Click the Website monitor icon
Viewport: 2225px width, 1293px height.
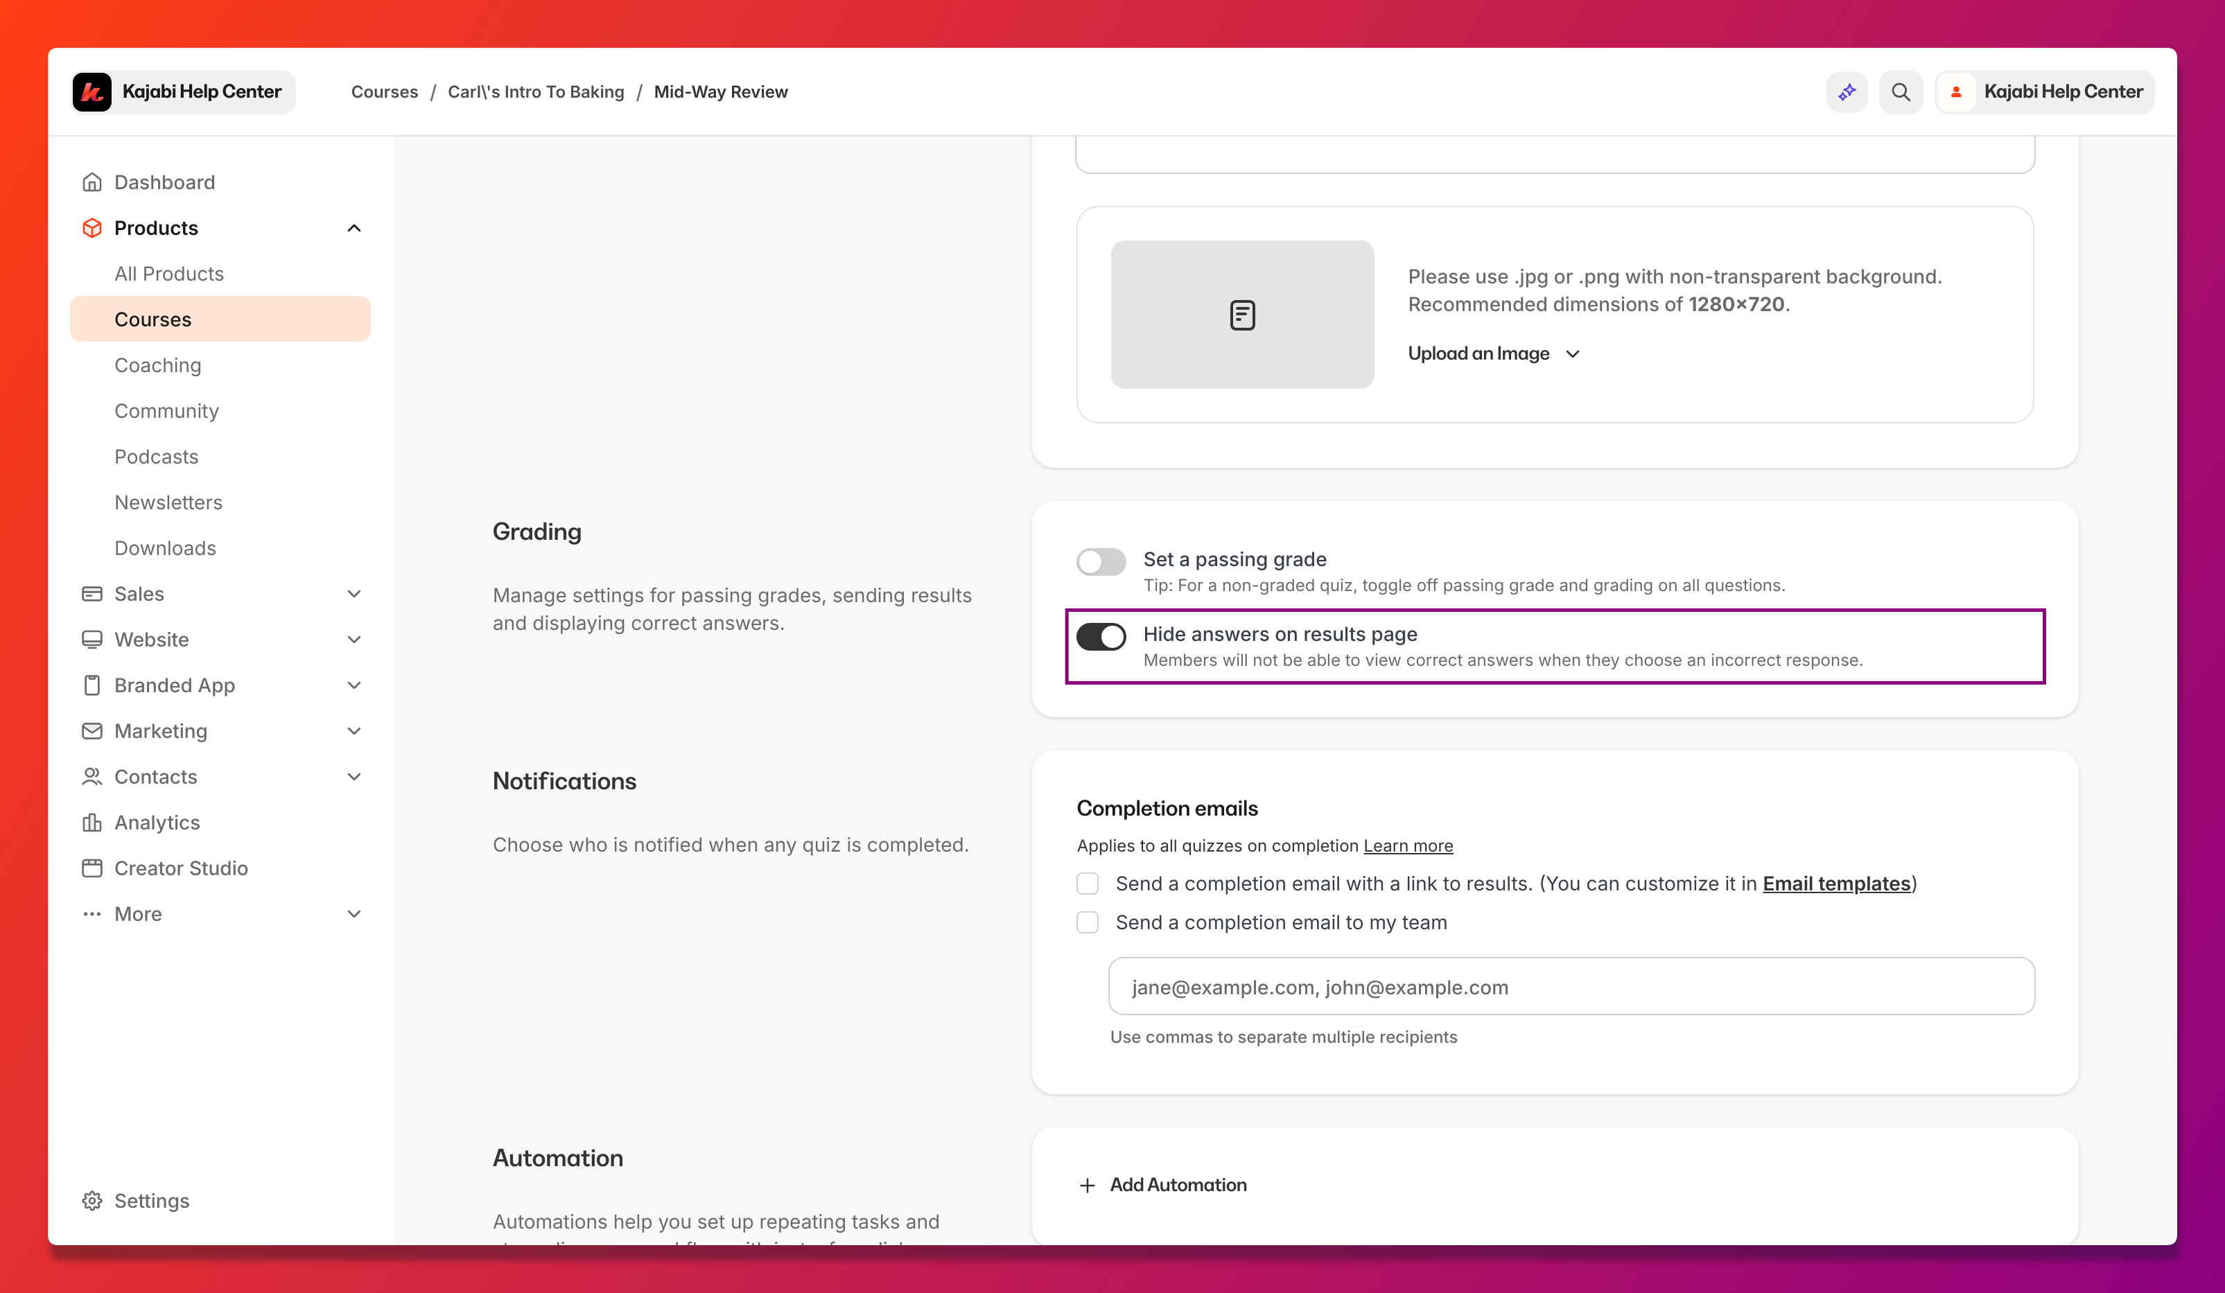(91, 639)
